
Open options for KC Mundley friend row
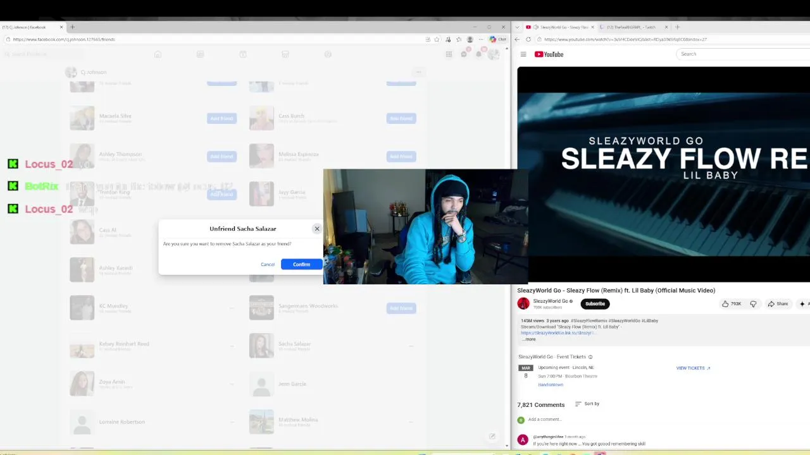tap(232, 308)
